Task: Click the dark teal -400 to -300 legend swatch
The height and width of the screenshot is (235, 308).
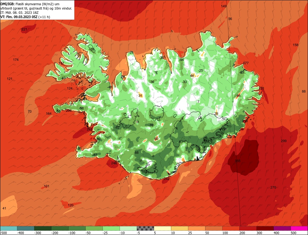Action: tap(26, 228)
